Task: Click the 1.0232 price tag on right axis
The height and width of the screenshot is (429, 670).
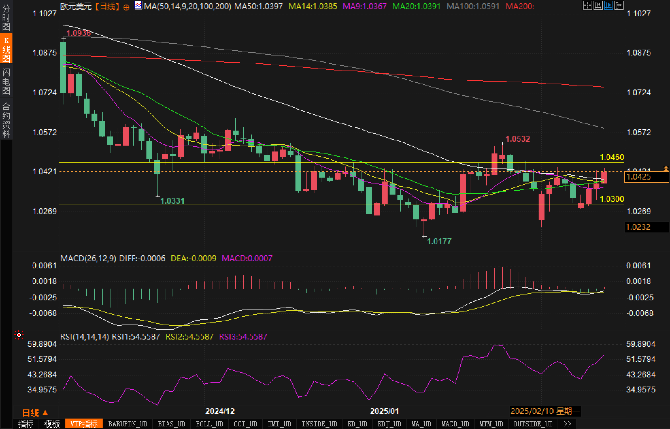Action: (x=646, y=227)
